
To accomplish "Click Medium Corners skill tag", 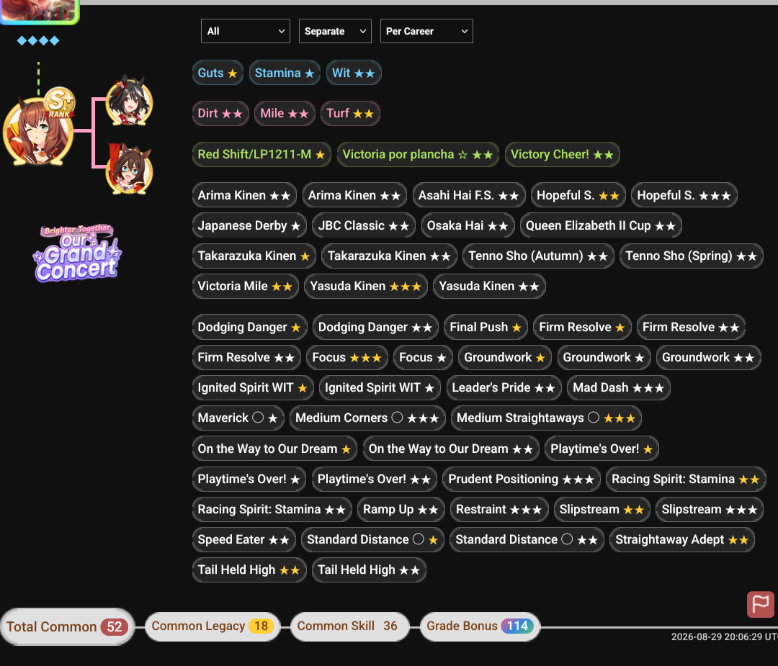I will click(367, 418).
